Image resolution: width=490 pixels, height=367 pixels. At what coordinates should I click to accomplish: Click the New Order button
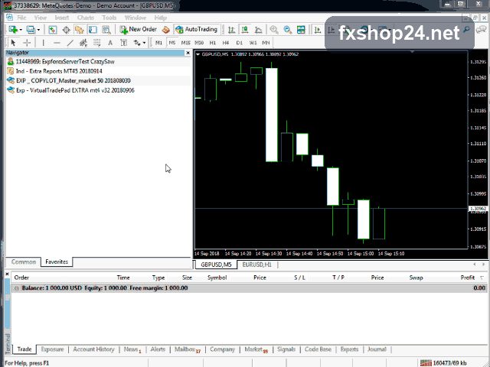pyautogui.click(x=138, y=29)
